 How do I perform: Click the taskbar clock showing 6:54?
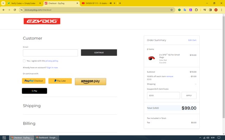(213, 138)
